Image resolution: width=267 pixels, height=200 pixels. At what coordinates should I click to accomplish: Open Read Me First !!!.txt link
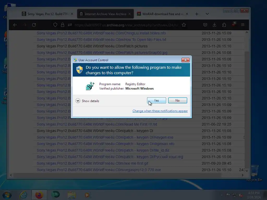pos(97,124)
